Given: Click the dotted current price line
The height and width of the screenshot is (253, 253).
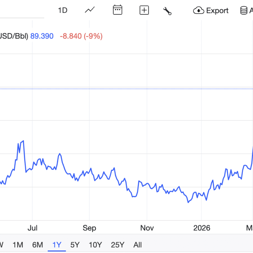Looking at the screenshot, I should (x=130, y=89).
